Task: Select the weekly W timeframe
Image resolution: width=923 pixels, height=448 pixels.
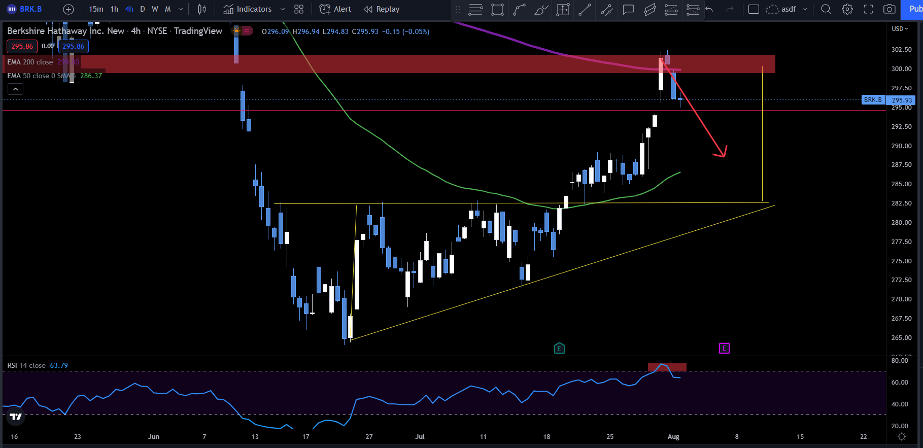Action: coord(155,9)
